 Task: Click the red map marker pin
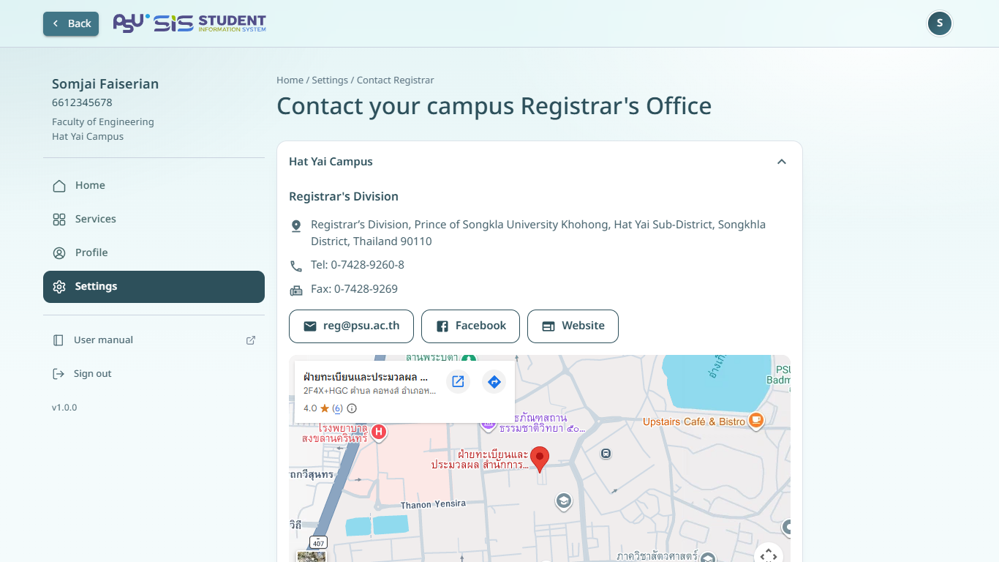tap(540, 460)
